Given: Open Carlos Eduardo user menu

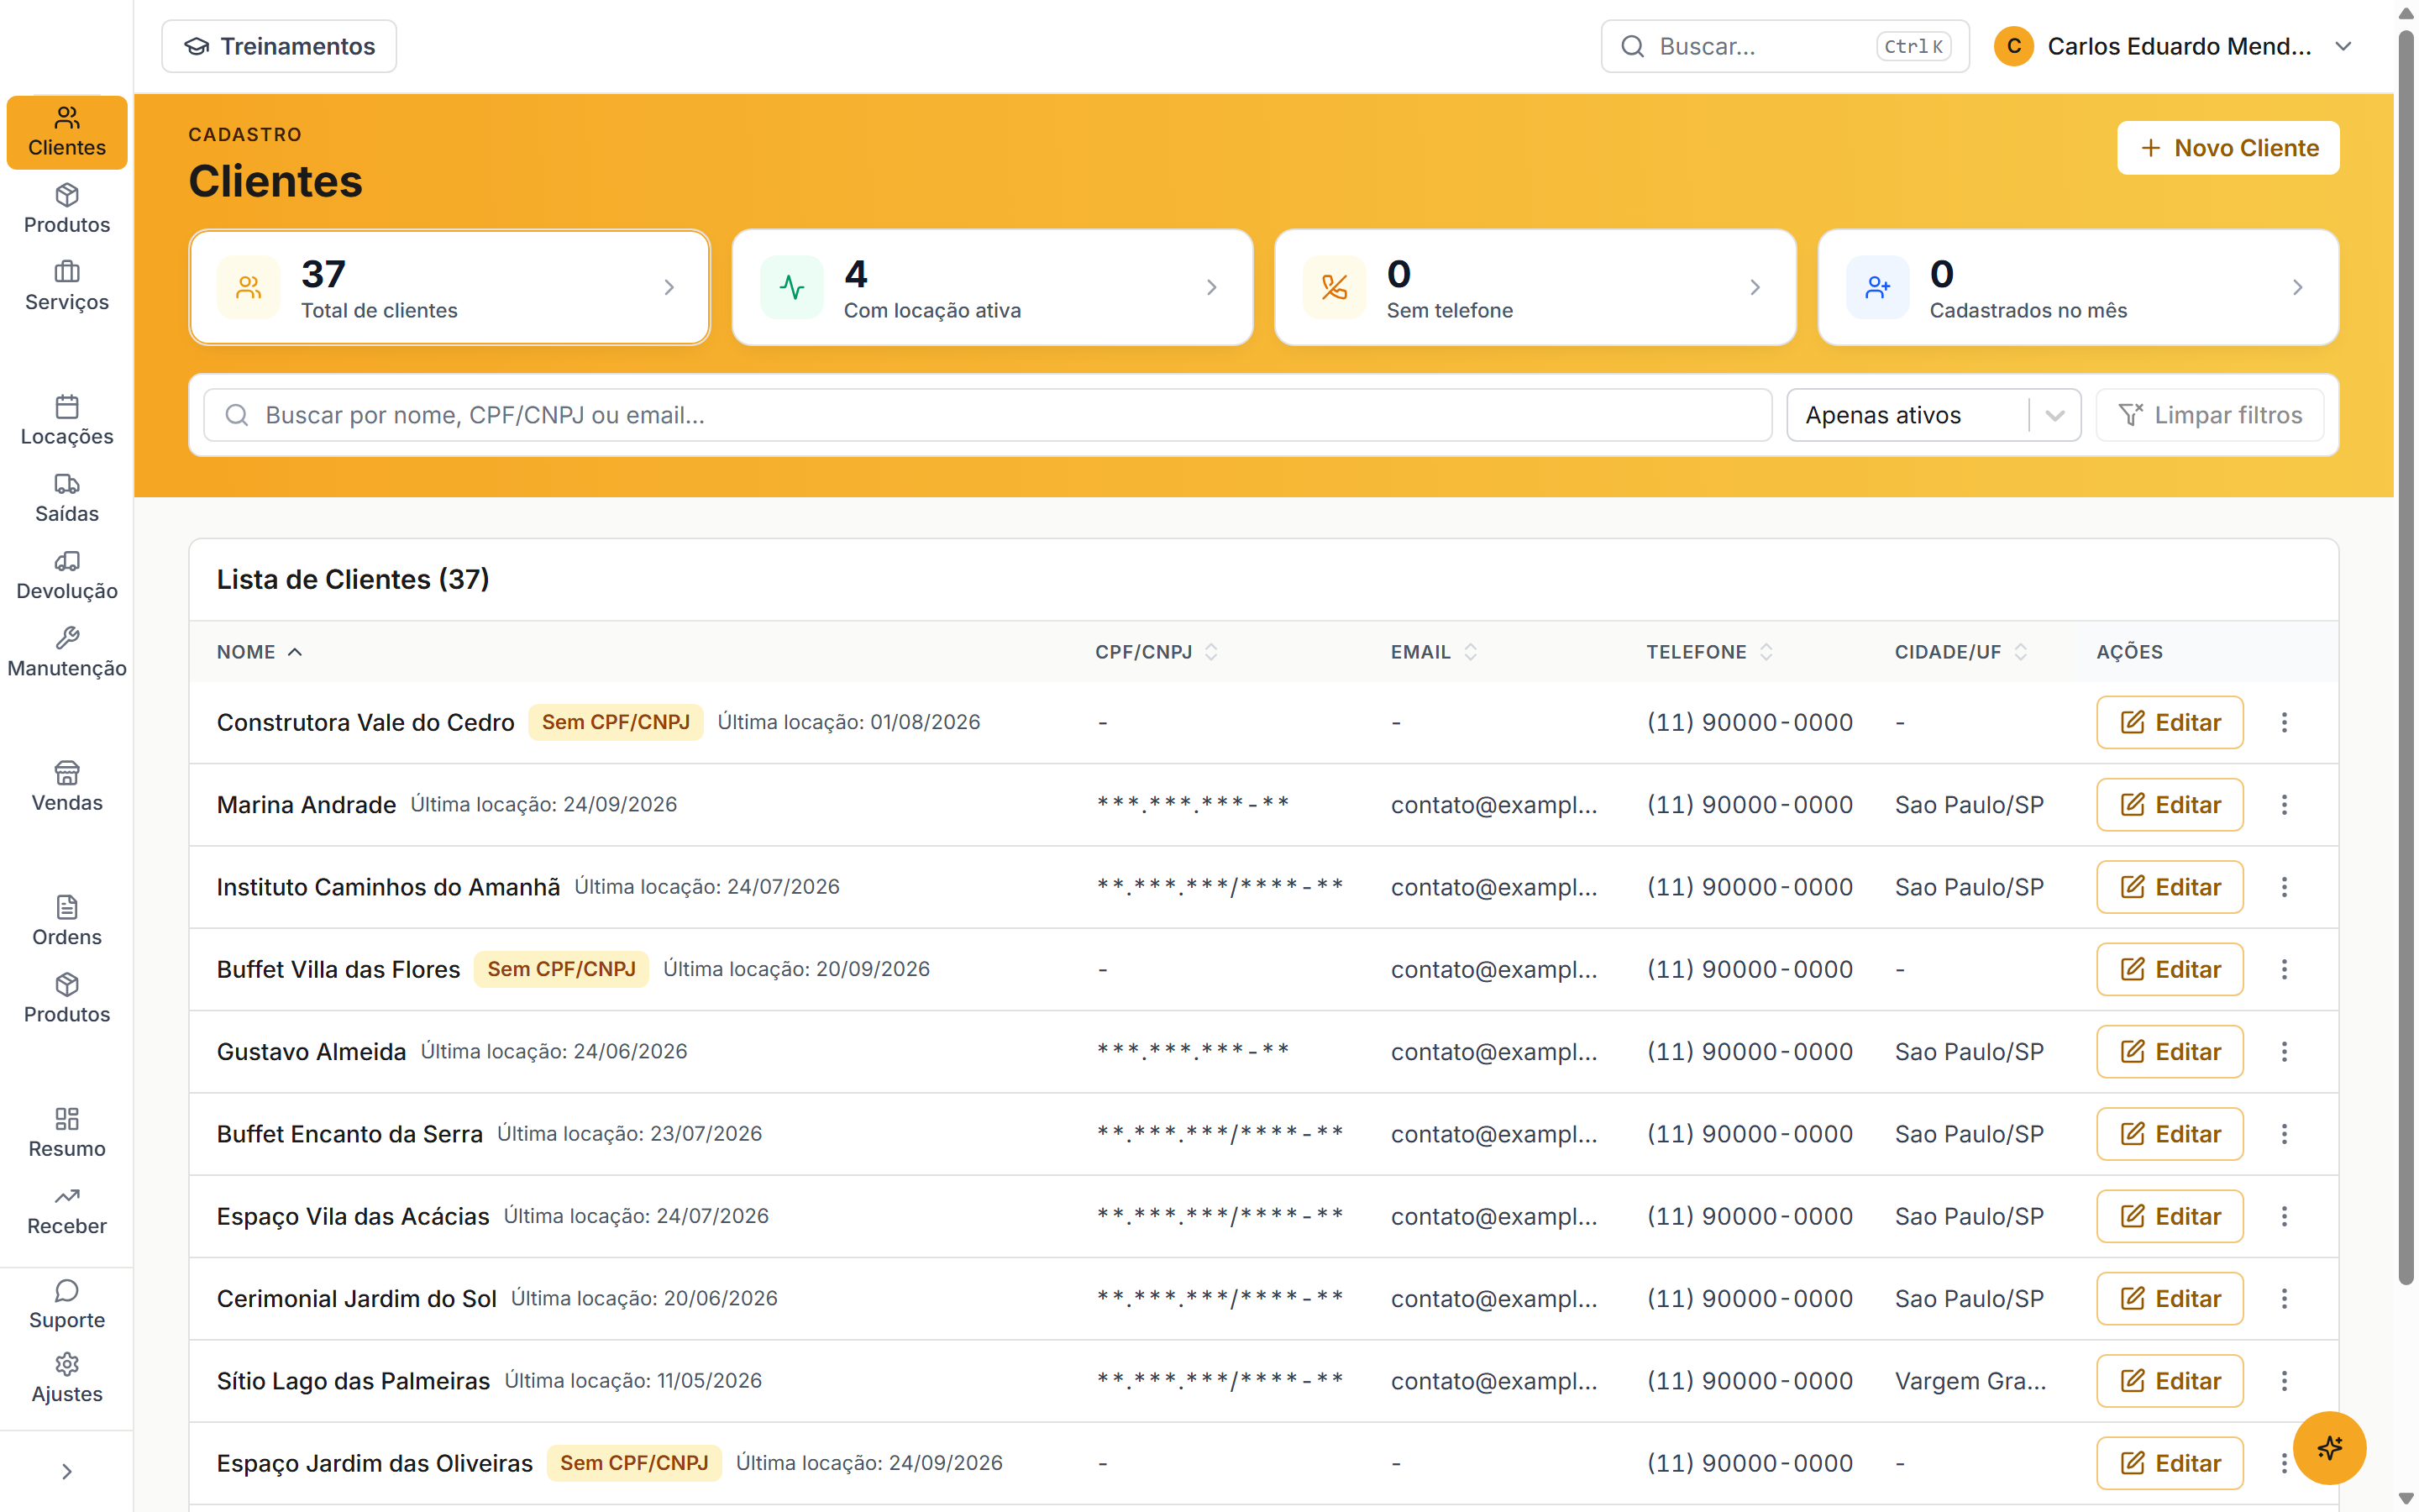Looking at the screenshot, I should click(x=2174, y=46).
